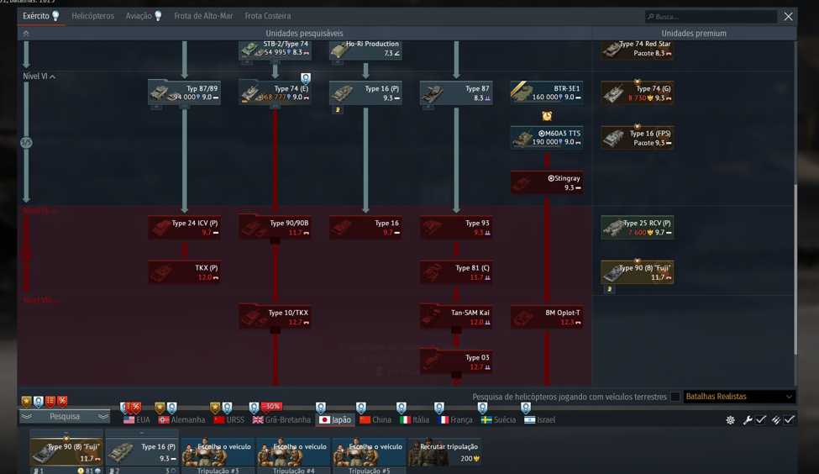This screenshot has width=819, height=474.
Task: Toggle the auto-ammo checkbox beside the bullets icon
Action: coord(790,420)
